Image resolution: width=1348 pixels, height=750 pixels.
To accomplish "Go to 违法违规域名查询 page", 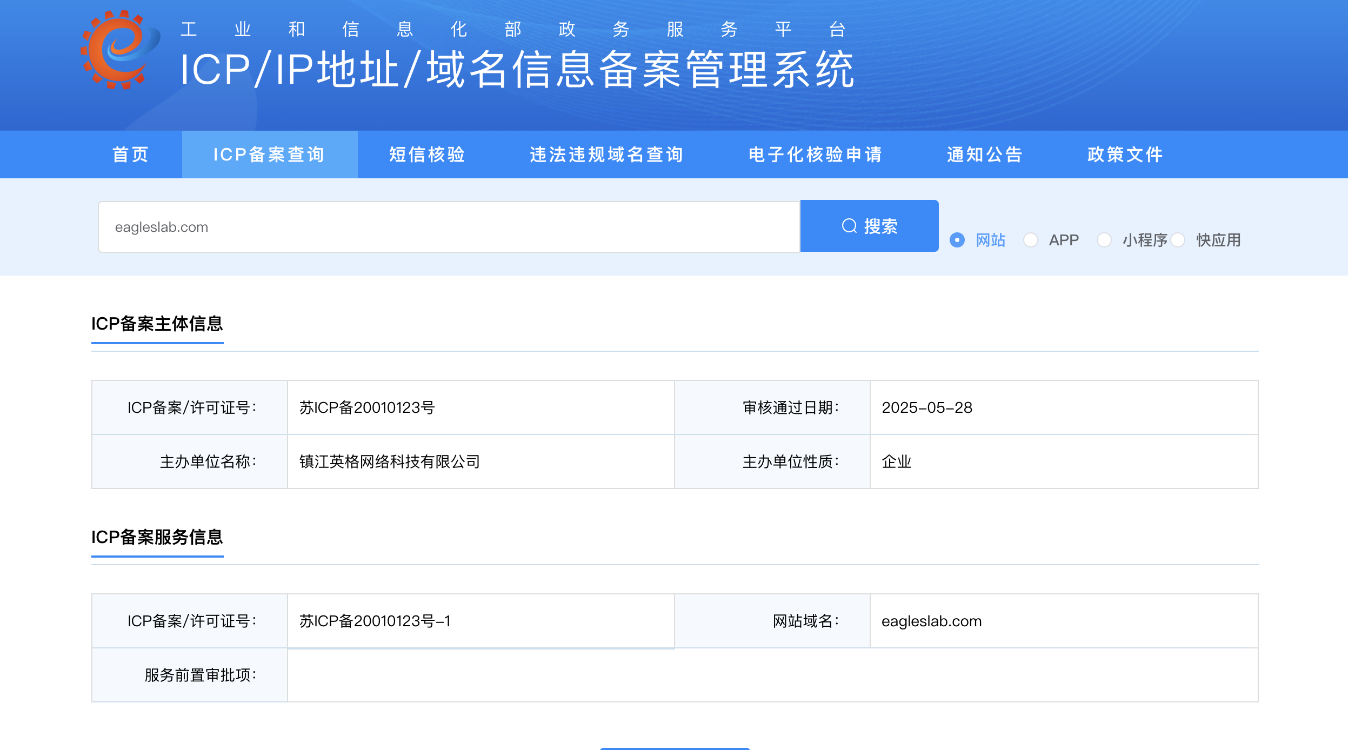I will [x=606, y=155].
